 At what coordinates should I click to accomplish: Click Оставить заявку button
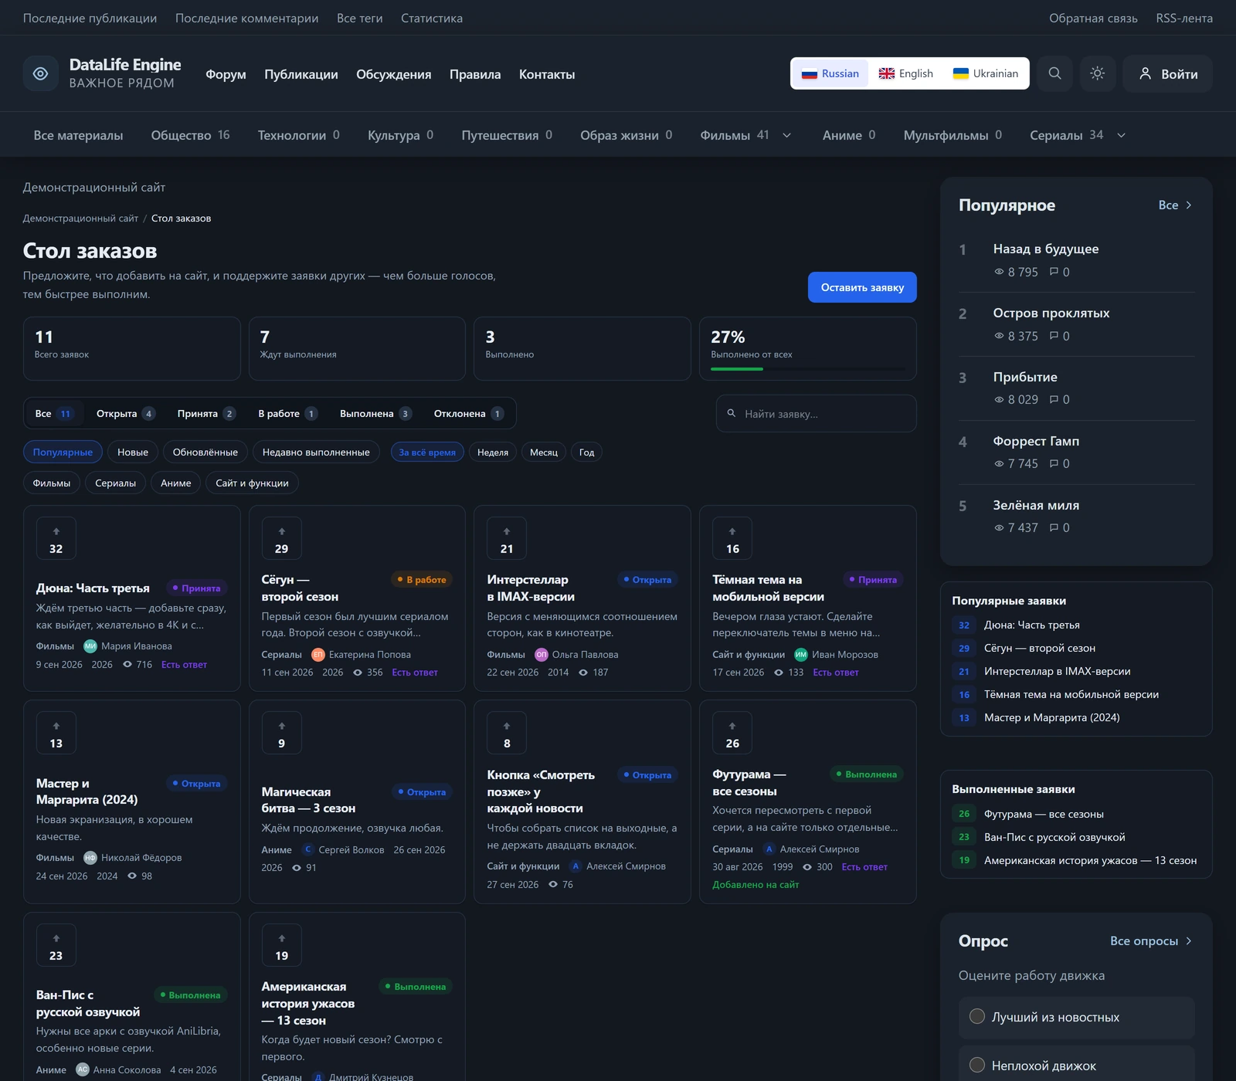point(862,287)
